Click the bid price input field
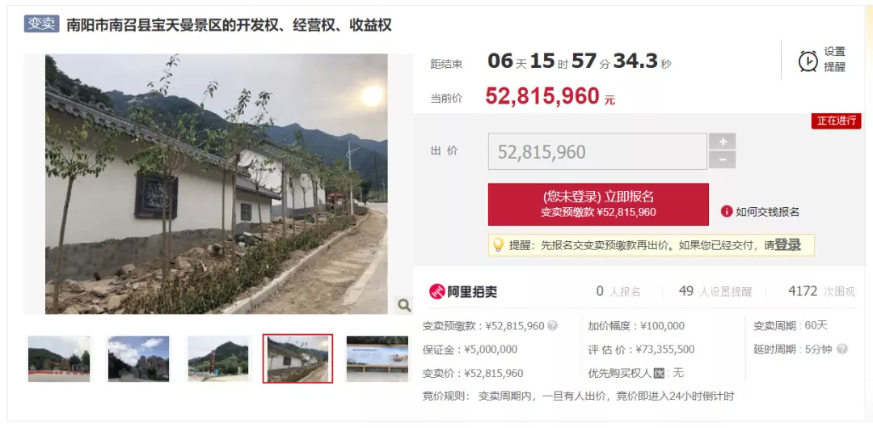This screenshot has height=428, width=873. coord(597,151)
